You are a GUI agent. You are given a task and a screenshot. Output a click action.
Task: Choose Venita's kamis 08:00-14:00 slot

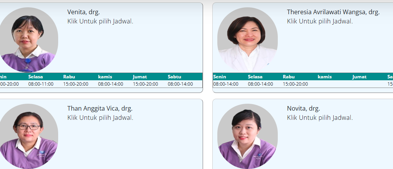tap(111, 84)
